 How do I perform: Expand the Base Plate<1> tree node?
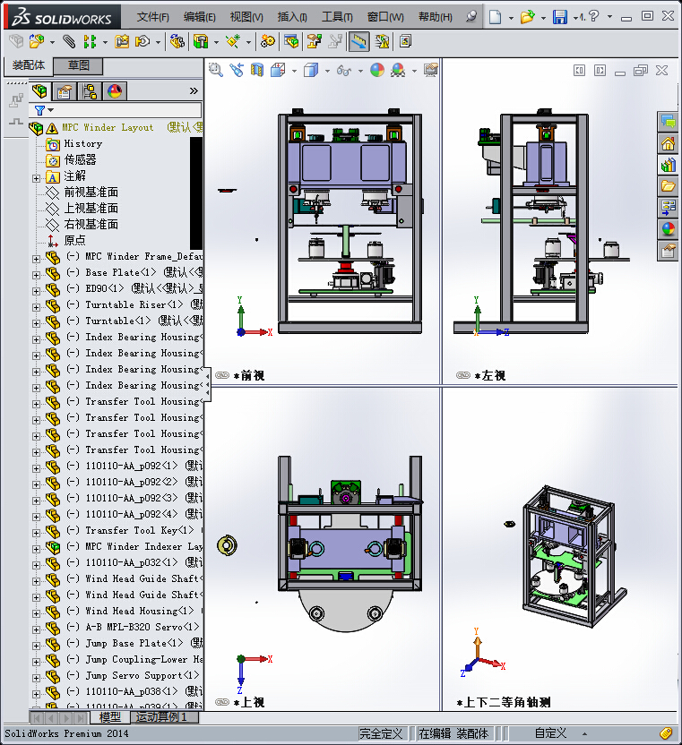click(x=36, y=275)
